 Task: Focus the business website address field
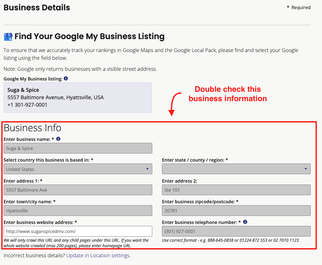click(78, 231)
